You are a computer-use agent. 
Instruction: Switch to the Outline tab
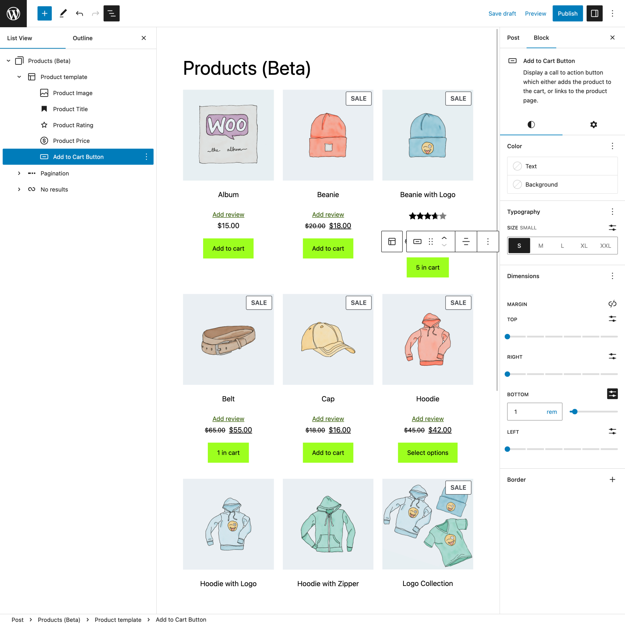coord(82,38)
